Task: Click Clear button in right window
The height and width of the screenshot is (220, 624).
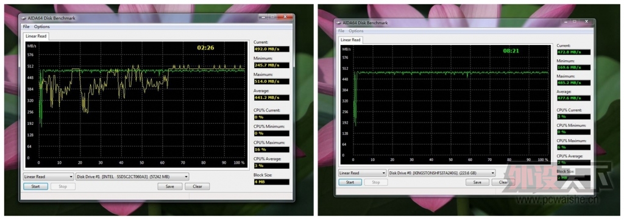Action: click(x=503, y=182)
